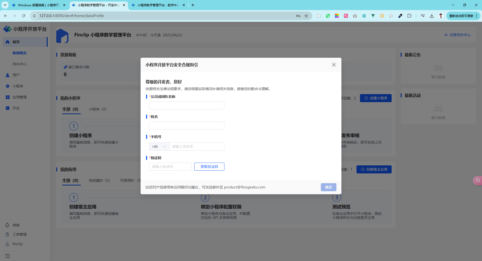Viewport: 482px width, 261px height.
Task: Open 消息 notifications
Action: (x=13, y=225)
